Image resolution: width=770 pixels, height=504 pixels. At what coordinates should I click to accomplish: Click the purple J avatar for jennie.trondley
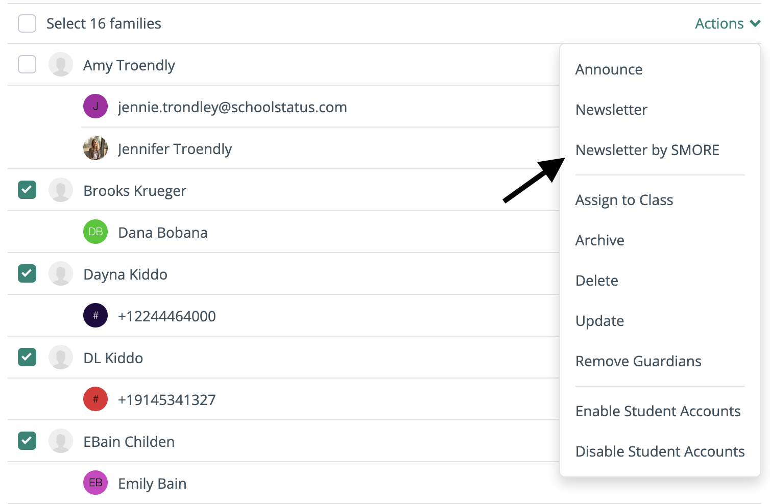[95, 106]
